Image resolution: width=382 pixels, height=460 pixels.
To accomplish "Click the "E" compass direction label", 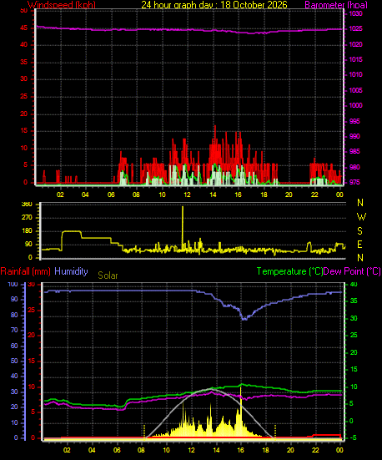I will click(x=359, y=244).
